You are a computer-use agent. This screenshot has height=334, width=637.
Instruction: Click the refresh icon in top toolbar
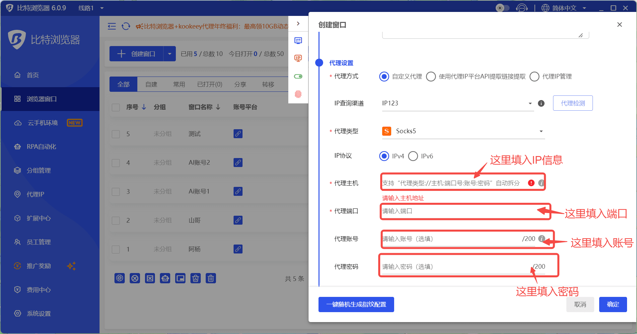126,26
